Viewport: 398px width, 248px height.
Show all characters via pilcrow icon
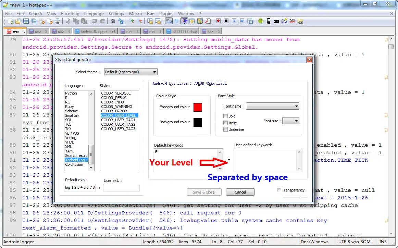click(x=176, y=21)
